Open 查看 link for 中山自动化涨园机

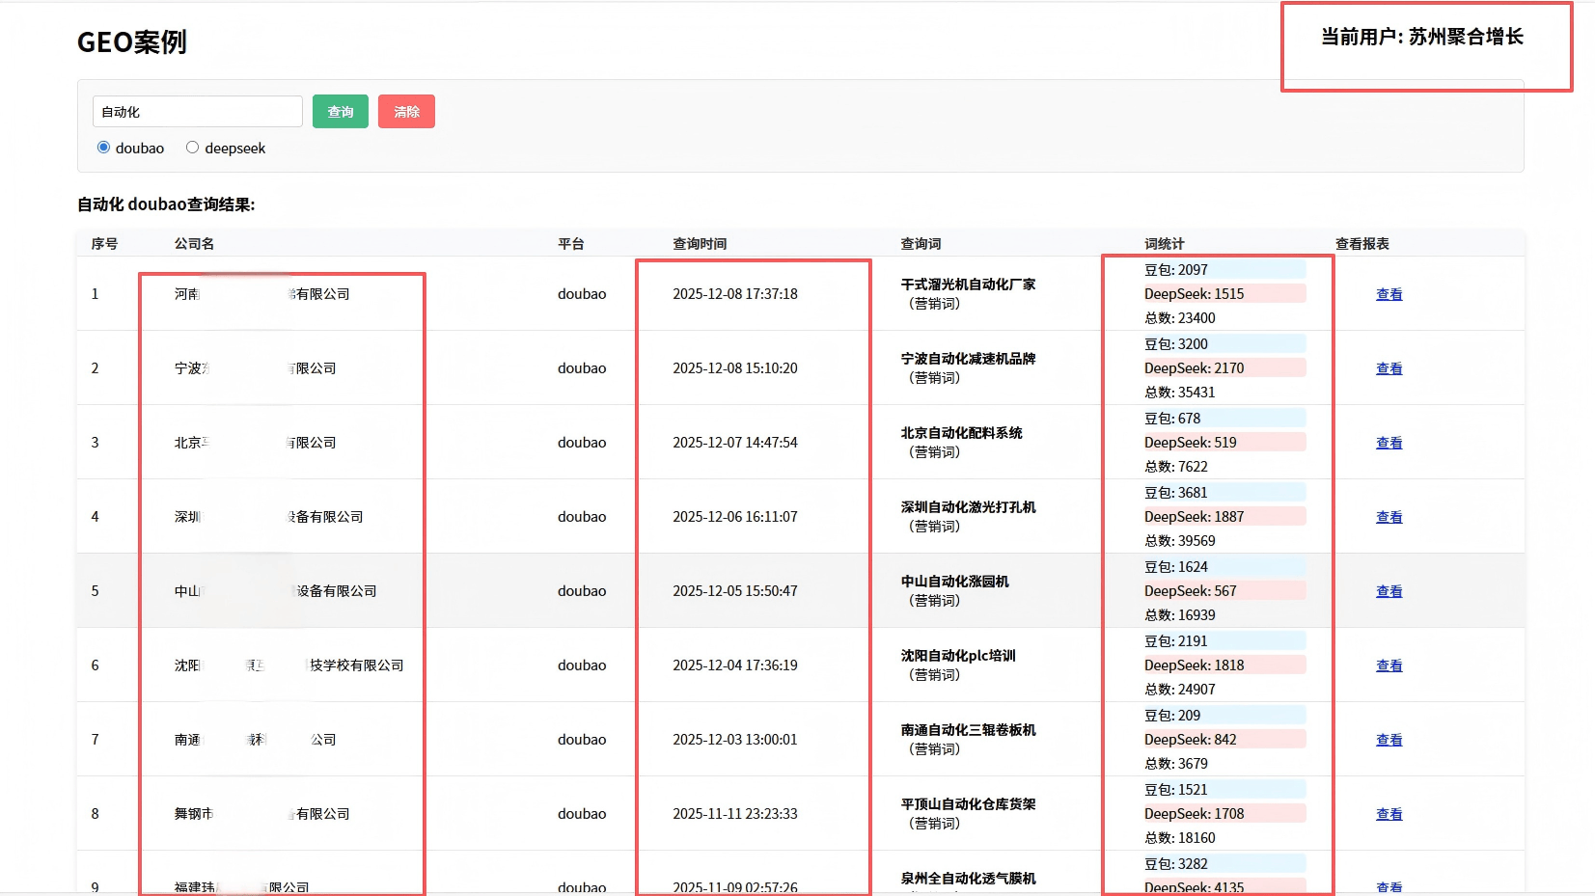(1389, 591)
